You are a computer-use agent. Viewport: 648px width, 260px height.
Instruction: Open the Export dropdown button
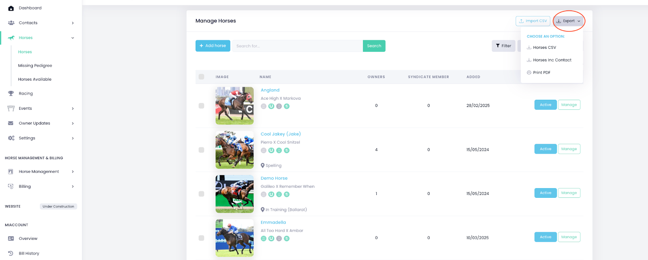[568, 21]
